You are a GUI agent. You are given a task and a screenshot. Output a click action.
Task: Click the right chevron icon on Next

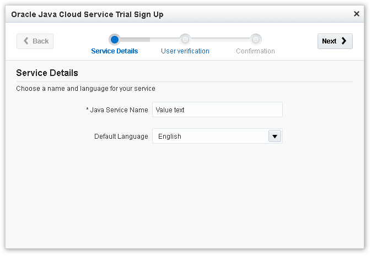tap(344, 41)
